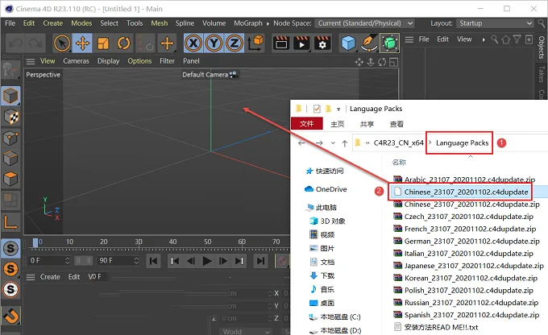Click Explorer back arrow button
The height and width of the screenshot is (335, 548).
301,143
